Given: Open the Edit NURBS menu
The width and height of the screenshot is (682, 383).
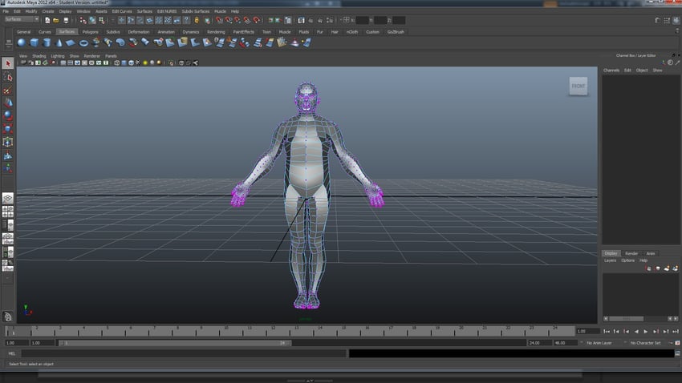Looking at the screenshot, I should 167,11.
